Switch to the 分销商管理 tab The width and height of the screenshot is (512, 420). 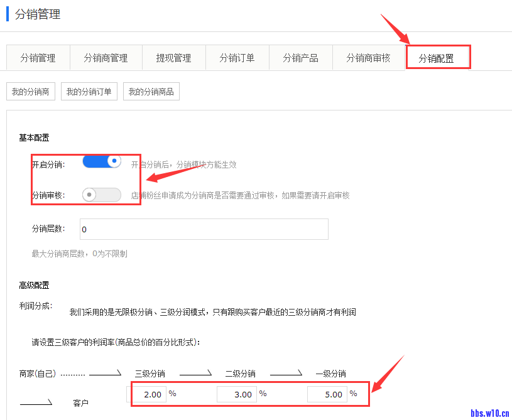pyautogui.click(x=106, y=58)
